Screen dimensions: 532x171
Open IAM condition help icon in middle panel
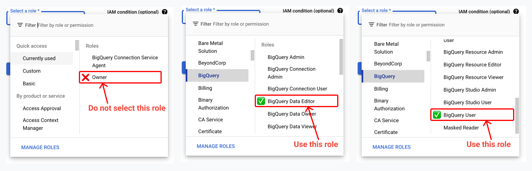pos(340,11)
